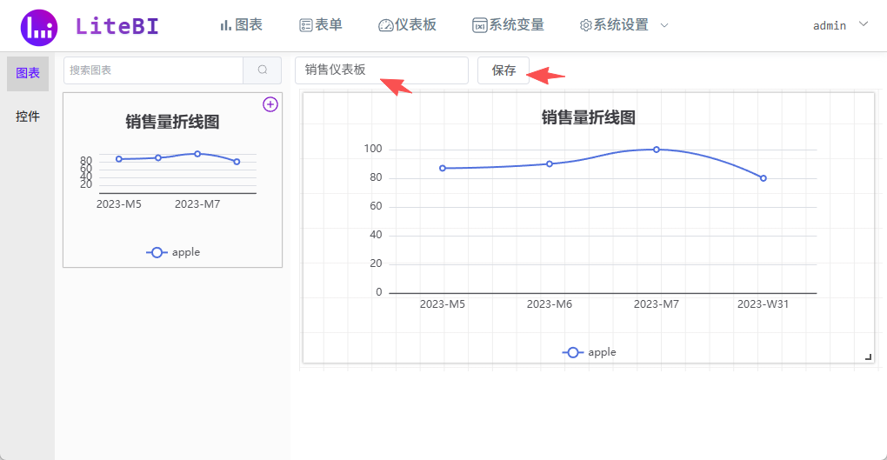Image resolution: width=887 pixels, height=460 pixels.
Task: Click the 2023-M7 data point on main chart
Action: coord(657,150)
